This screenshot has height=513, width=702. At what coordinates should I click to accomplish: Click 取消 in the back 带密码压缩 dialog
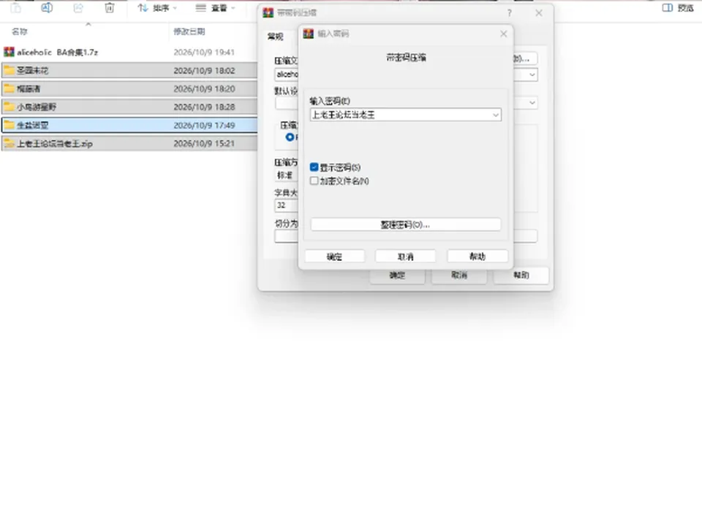click(459, 275)
